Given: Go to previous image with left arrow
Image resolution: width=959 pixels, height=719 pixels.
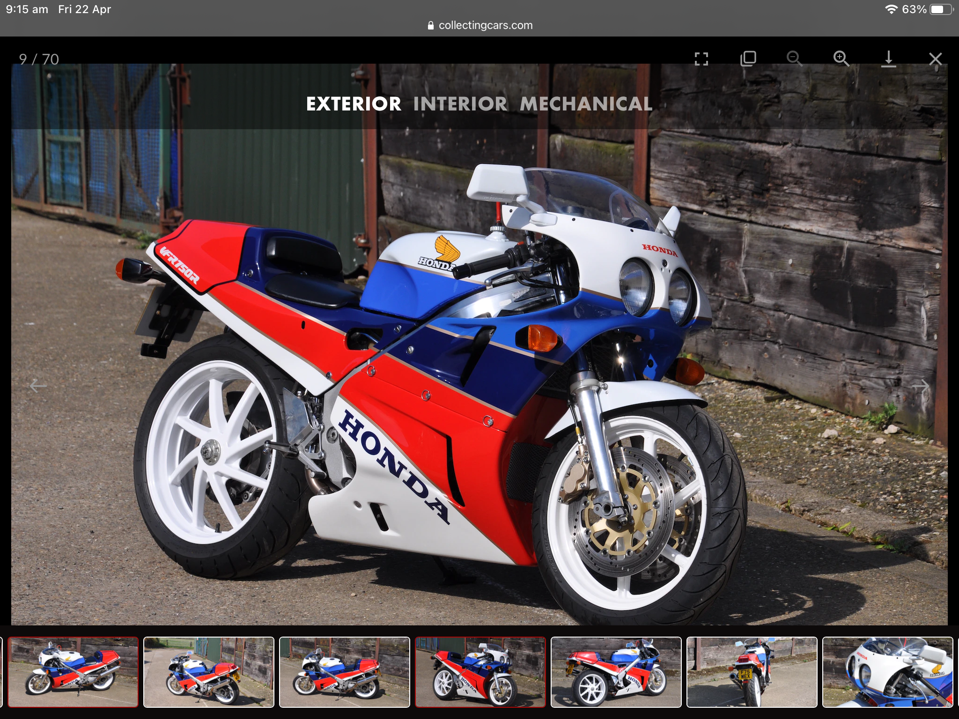Looking at the screenshot, I should 38,386.
